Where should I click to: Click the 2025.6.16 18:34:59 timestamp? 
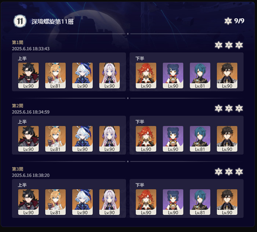pos(30,112)
